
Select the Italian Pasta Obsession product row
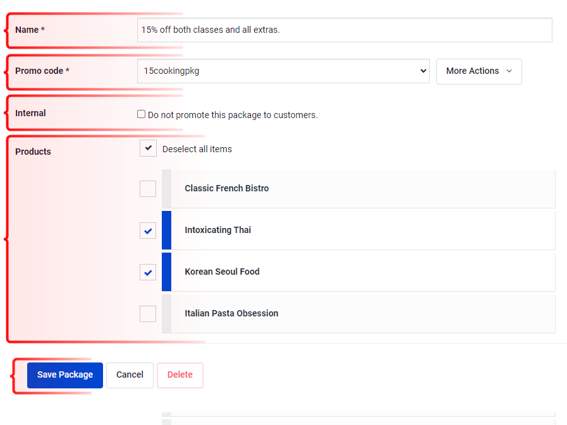click(358, 314)
